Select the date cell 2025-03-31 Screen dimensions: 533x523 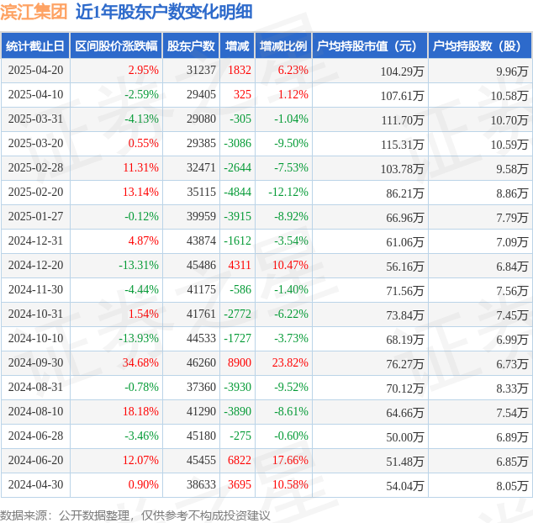[35, 119]
